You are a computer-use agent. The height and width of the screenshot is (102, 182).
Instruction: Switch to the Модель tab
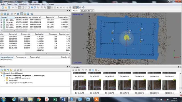(x=75, y=11)
